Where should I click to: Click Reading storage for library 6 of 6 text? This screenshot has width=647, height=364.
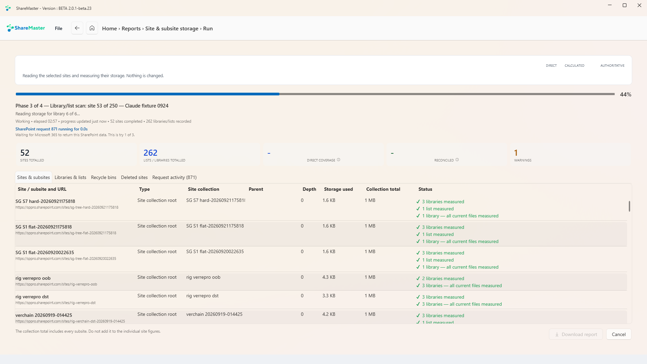(48, 114)
